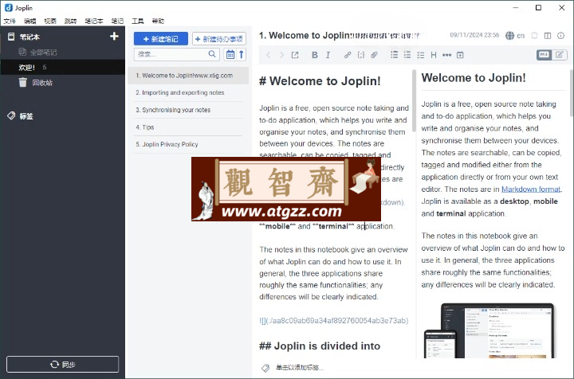This screenshot has width=574, height=379.
Task: Open note properties with the info icon
Action: point(560,36)
